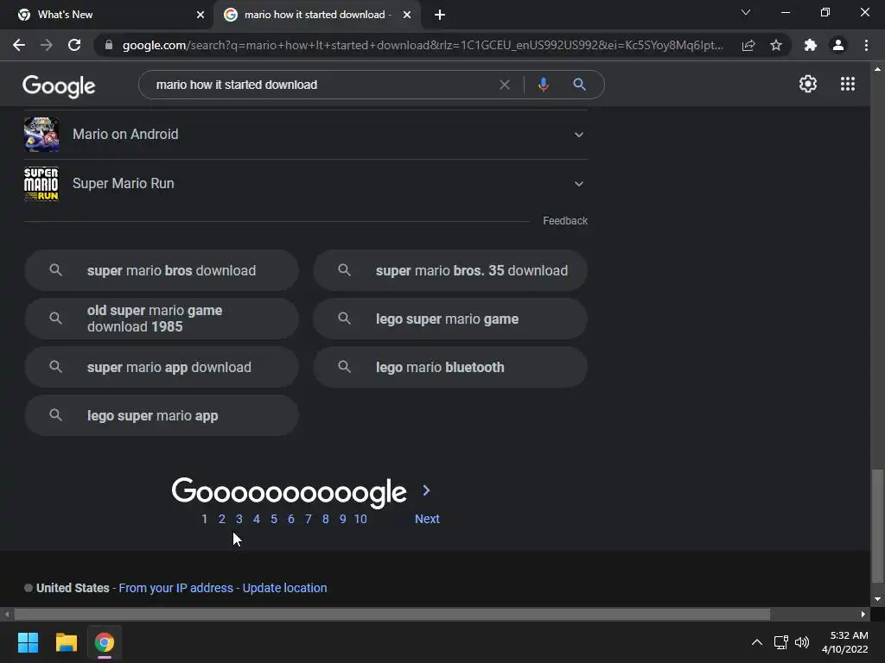Close the What's New tab
Image resolution: width=885 pixels, height=663 pixels.
tap(201, 15)
